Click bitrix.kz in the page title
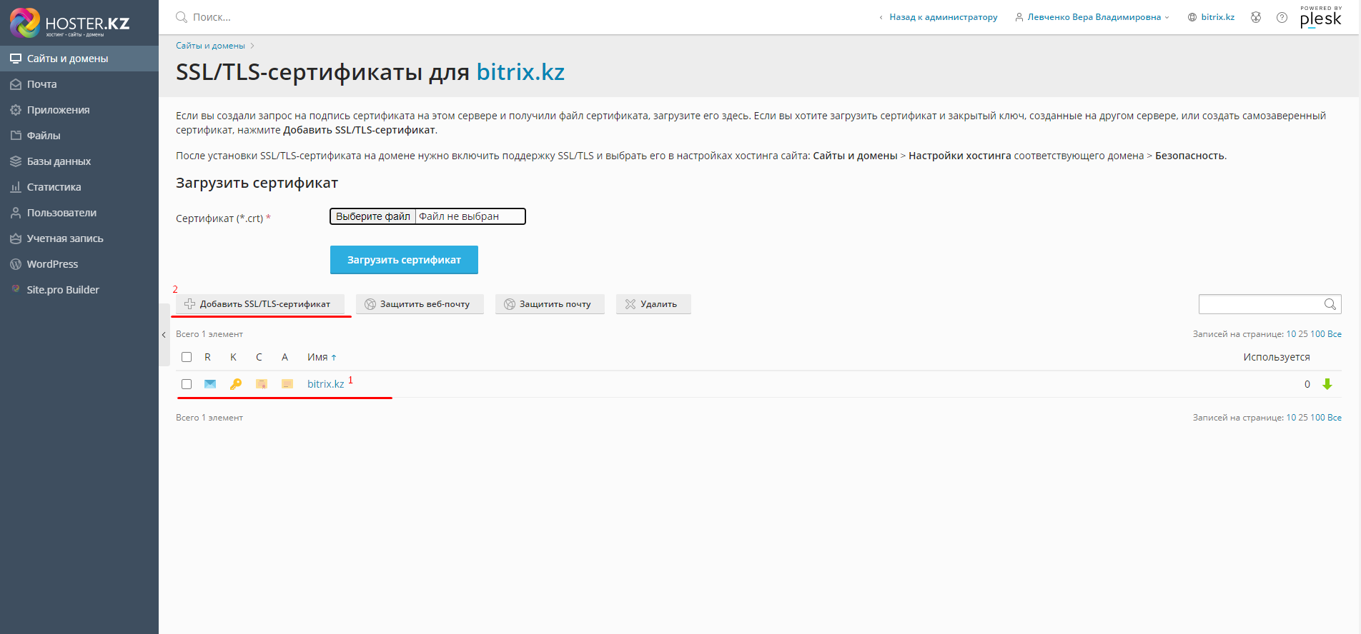 520,72
